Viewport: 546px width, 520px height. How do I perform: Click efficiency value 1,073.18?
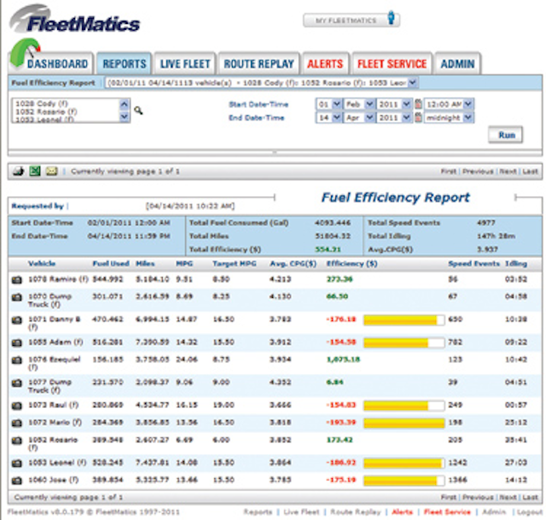click(x=343, y=359)
